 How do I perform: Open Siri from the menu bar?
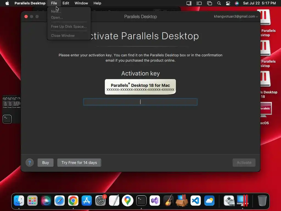tap(237, 3)
